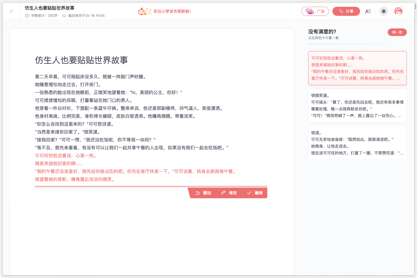The width and height of the screenshot is (417, 278).
Task: Toggle dark mode with the sun icon
Action: pyautogui.click(x=383, y=11)
